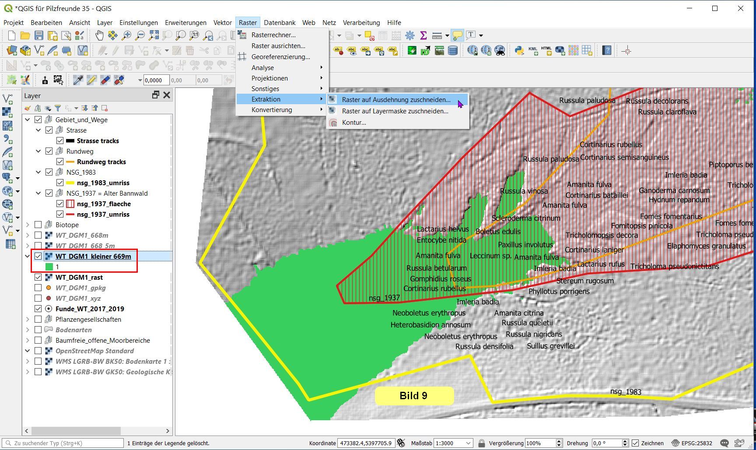Screen dimensions: 756x450
Task: Click the Processing Toolbox gear icon
Action: (x=410, y=35)
